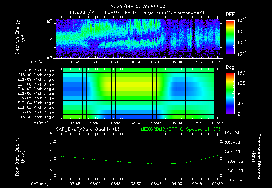
Task: Click the 10^0 electron energy tick label
Action: [49, 58]
